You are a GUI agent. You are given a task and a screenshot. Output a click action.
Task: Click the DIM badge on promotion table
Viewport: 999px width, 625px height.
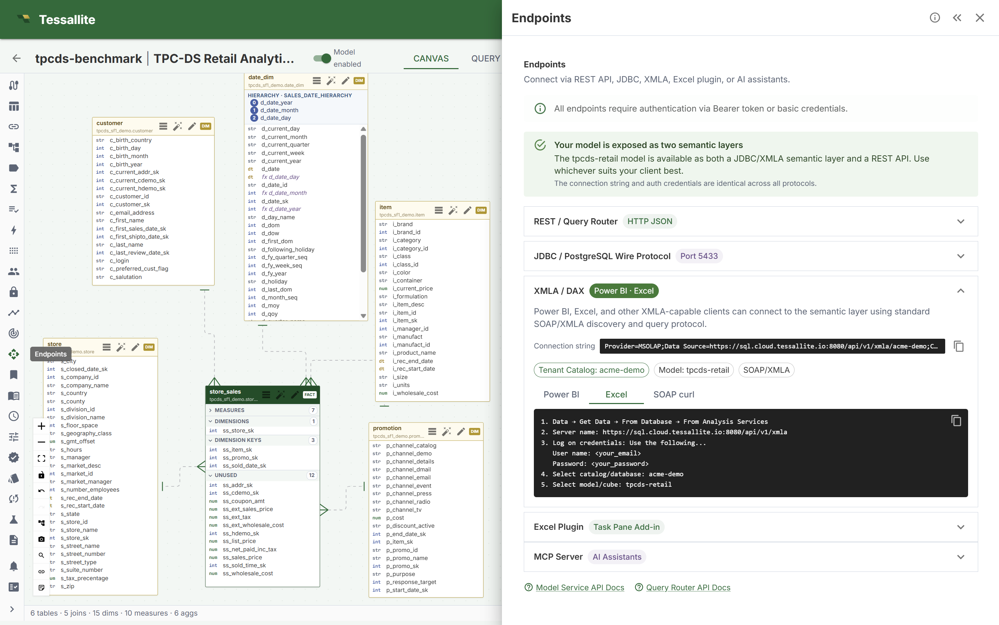click(x=475, y=431)
